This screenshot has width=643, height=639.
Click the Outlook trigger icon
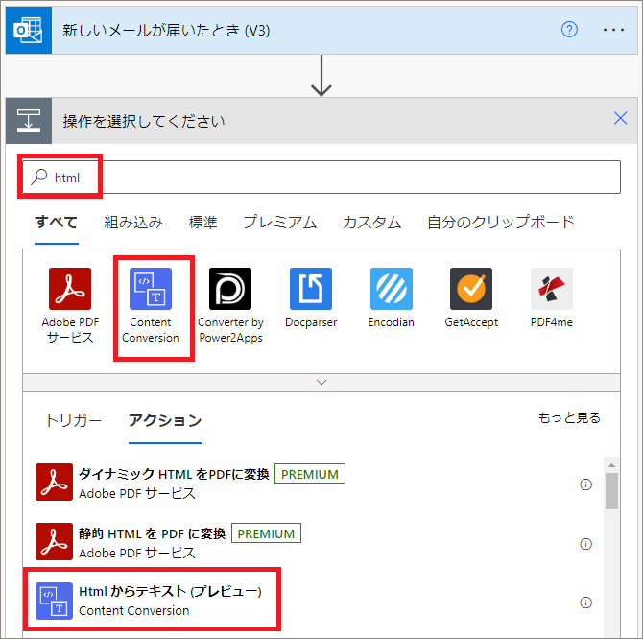tap(28, 31)
